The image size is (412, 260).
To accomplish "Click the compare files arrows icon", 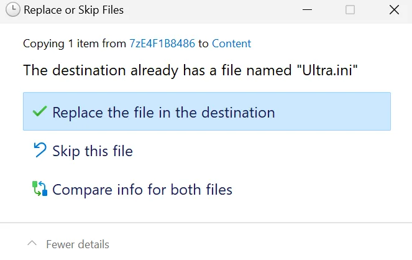I will [x=40, y=188].
